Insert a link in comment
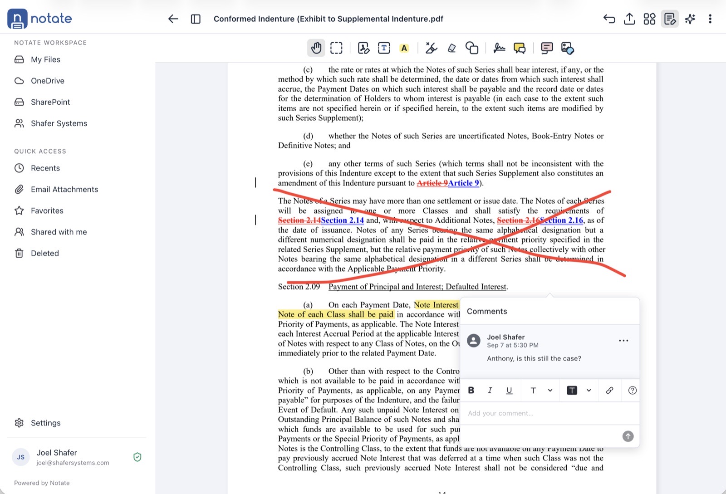The image size is (726, 494). pos(609,390)
